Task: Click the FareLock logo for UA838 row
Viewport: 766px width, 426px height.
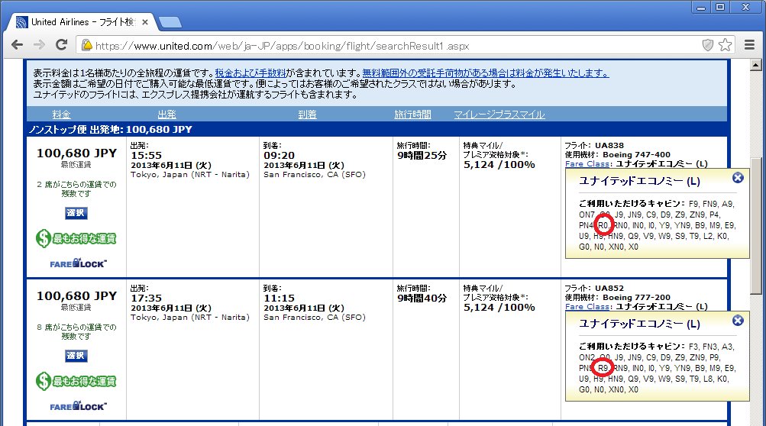Action: tap(78, 263)
